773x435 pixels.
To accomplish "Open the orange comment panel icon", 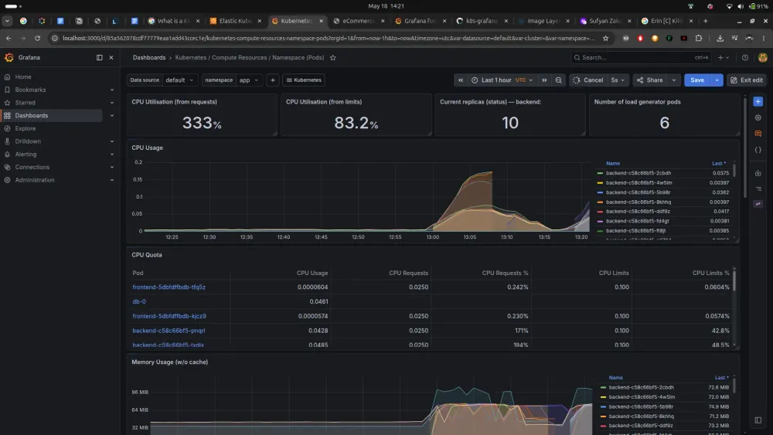I will pyautogui.click(x=758, y=134).
